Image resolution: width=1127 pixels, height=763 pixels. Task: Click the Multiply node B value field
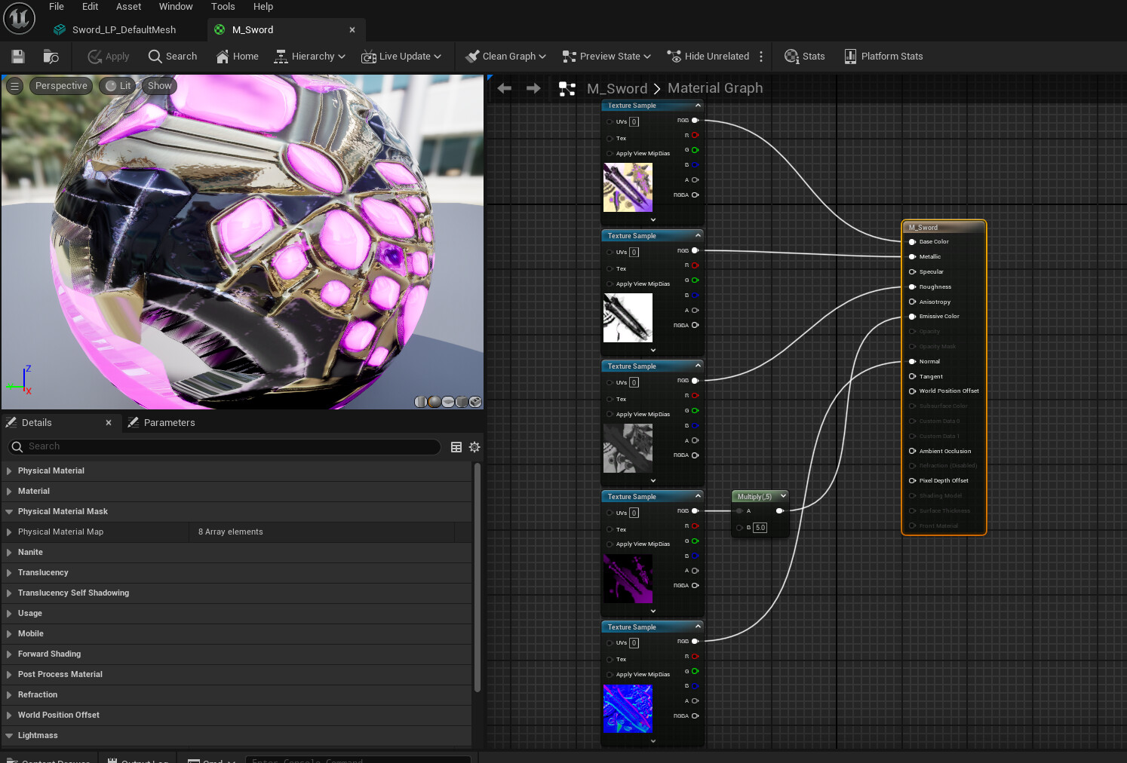click(x=760, y=528)
